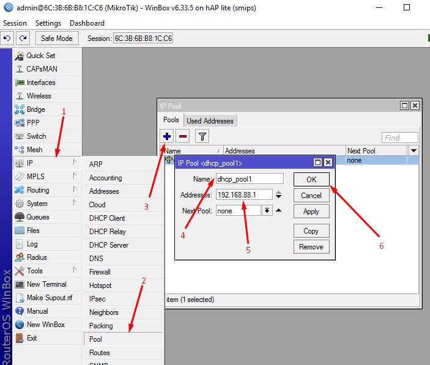Click the Find search box in IP Pool

(x=399, y=138)
